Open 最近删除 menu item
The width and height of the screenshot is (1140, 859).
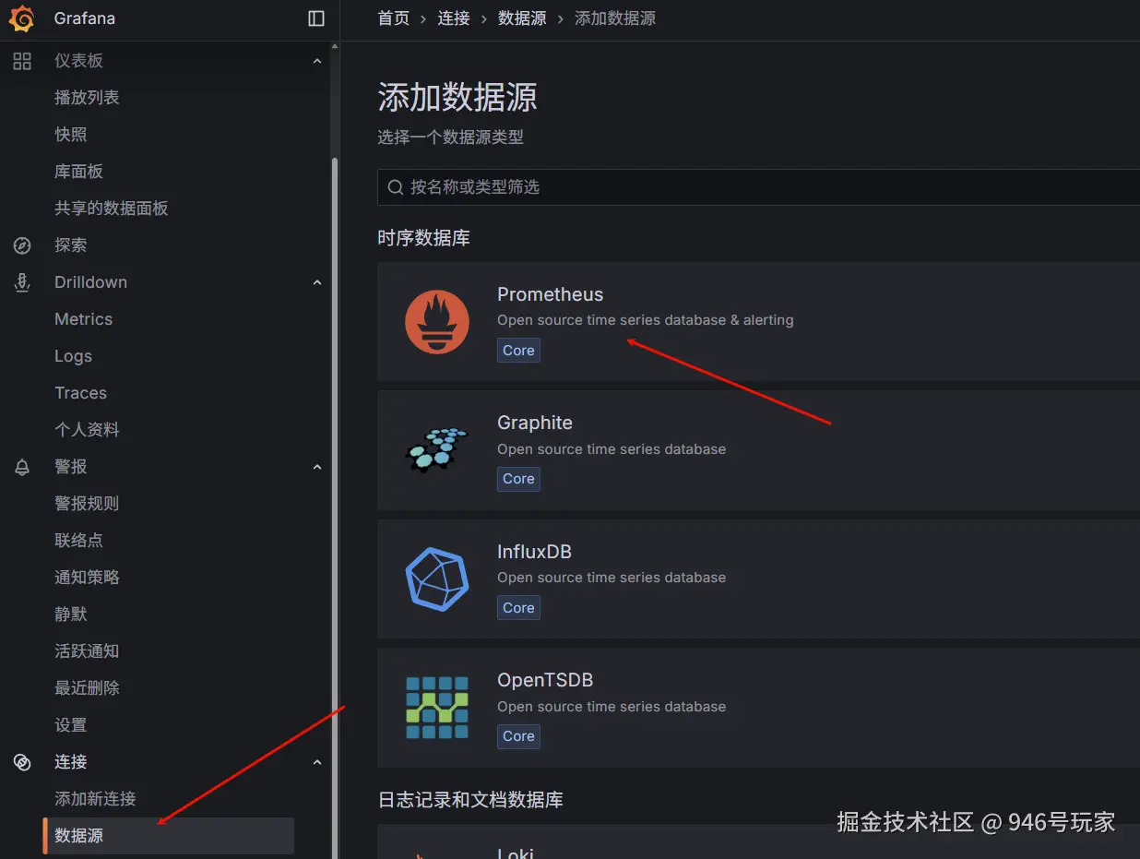[x=87, y=688]
